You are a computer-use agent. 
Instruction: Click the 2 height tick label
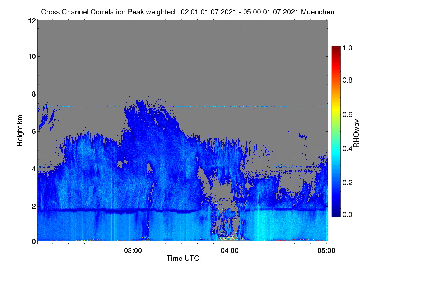[x=33, y=206]
